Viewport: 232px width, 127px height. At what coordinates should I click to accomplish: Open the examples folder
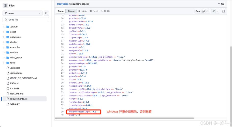(x=15, y=47)
